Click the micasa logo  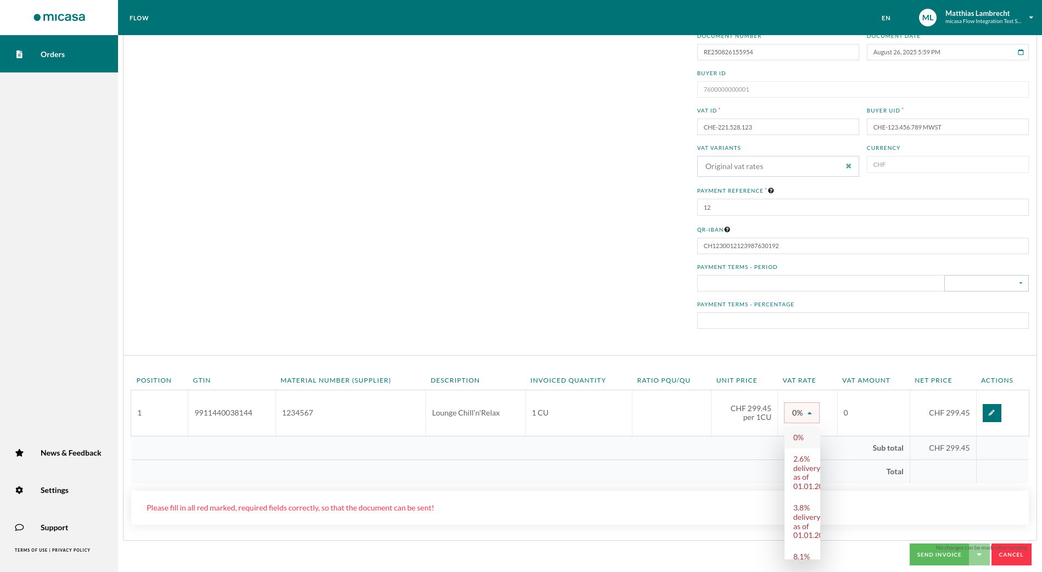click(59, 17)
